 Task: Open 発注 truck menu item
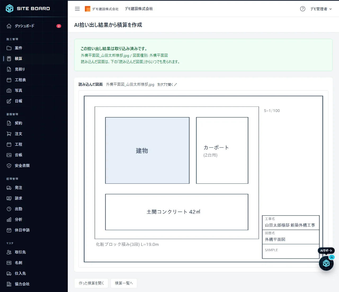(34, 188)
